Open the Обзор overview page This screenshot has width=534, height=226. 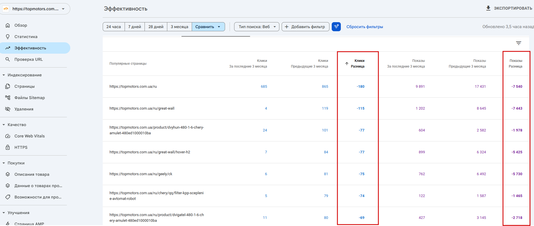21,25
